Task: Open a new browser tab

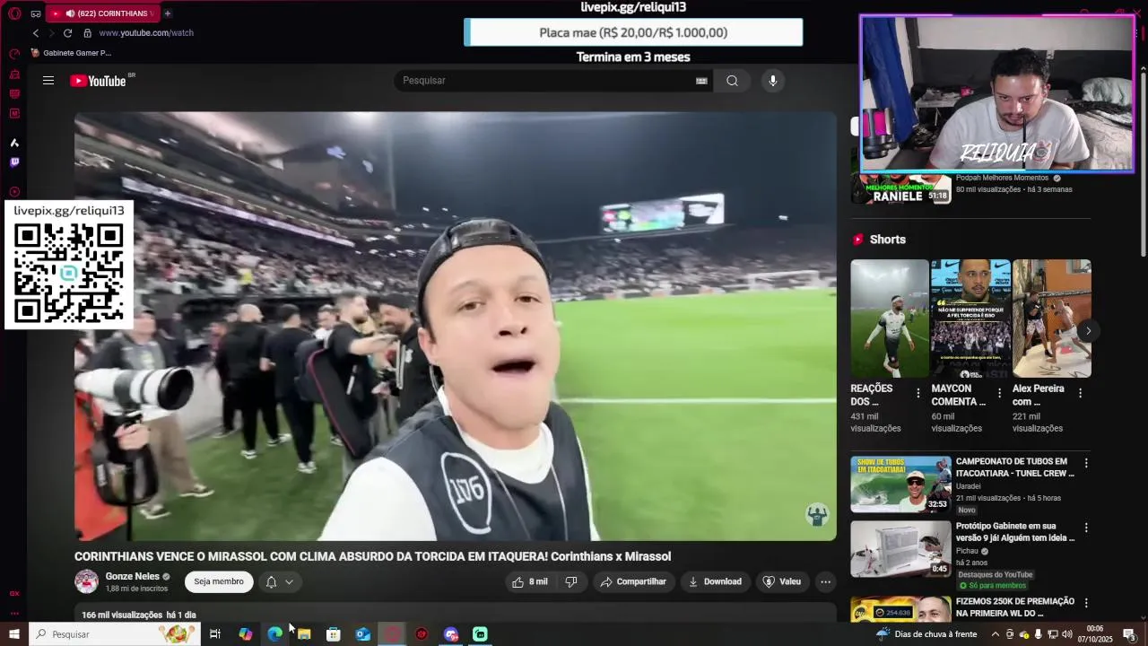Action: tap(168, 13)
